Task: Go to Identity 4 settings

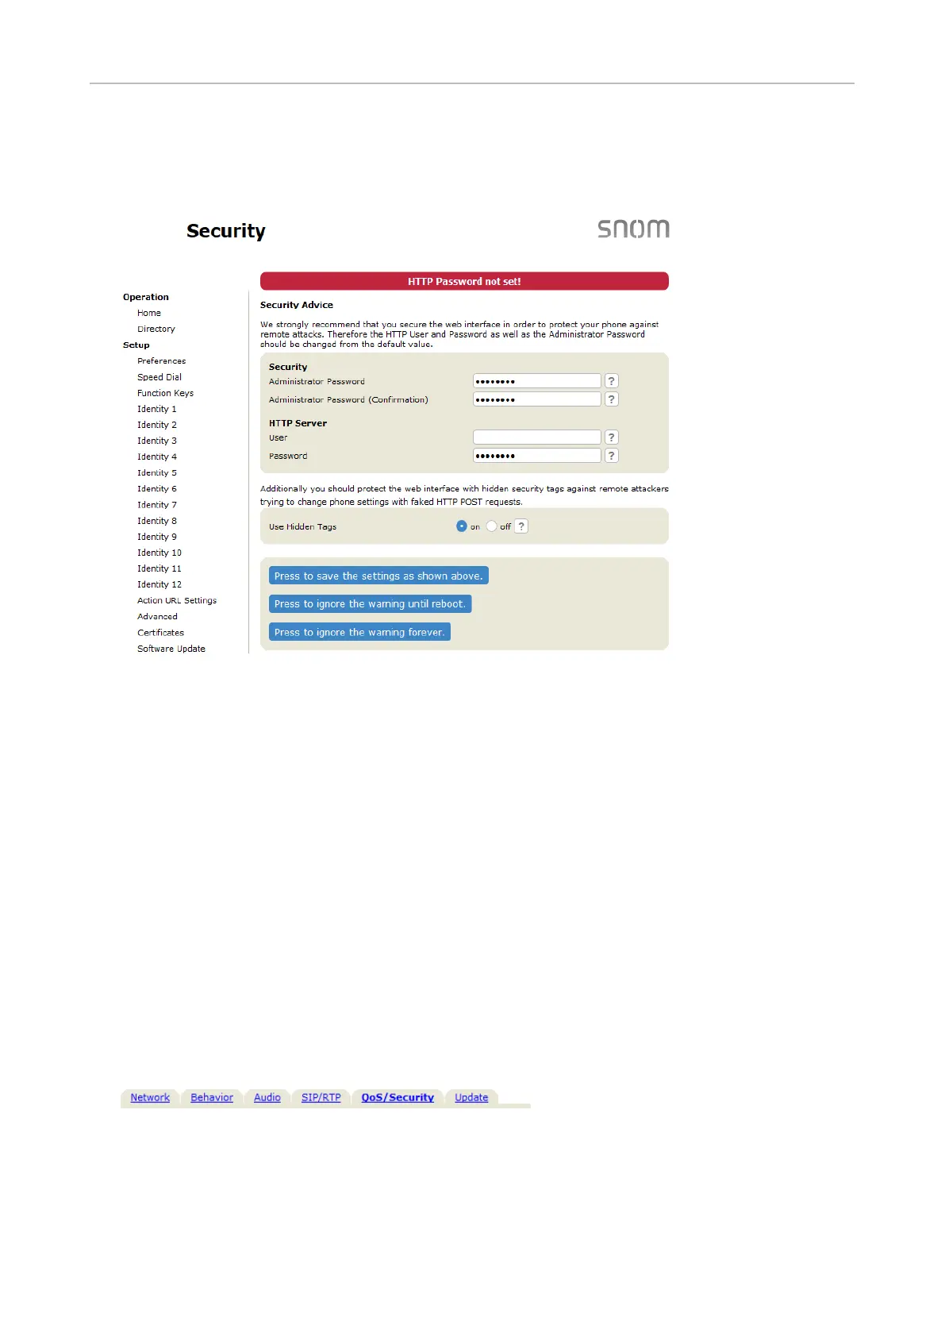Action: [x=157, y=457]
